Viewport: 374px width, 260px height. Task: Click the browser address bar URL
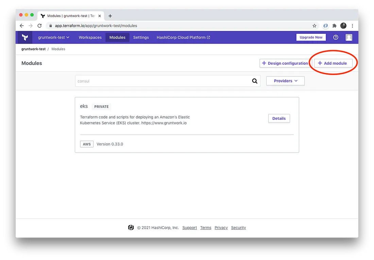click(x=96, y=26)
